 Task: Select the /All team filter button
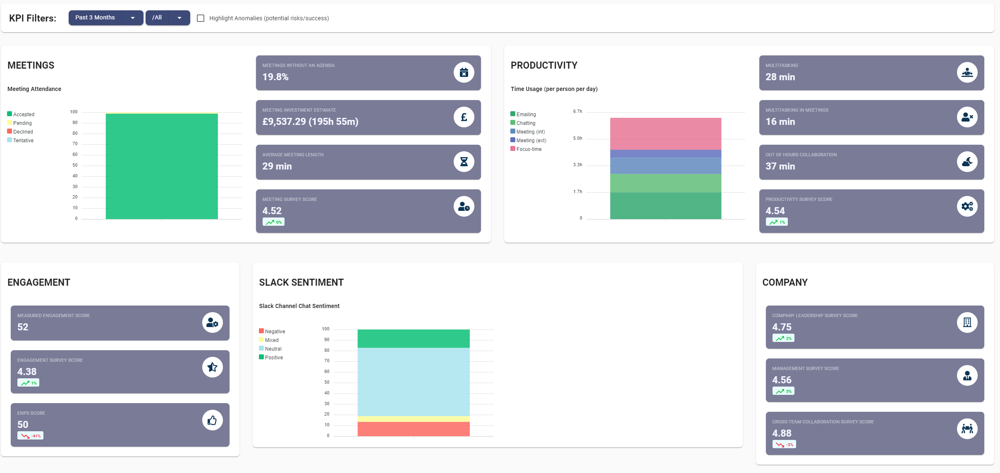pyautogui.click(x=157, y=18)
